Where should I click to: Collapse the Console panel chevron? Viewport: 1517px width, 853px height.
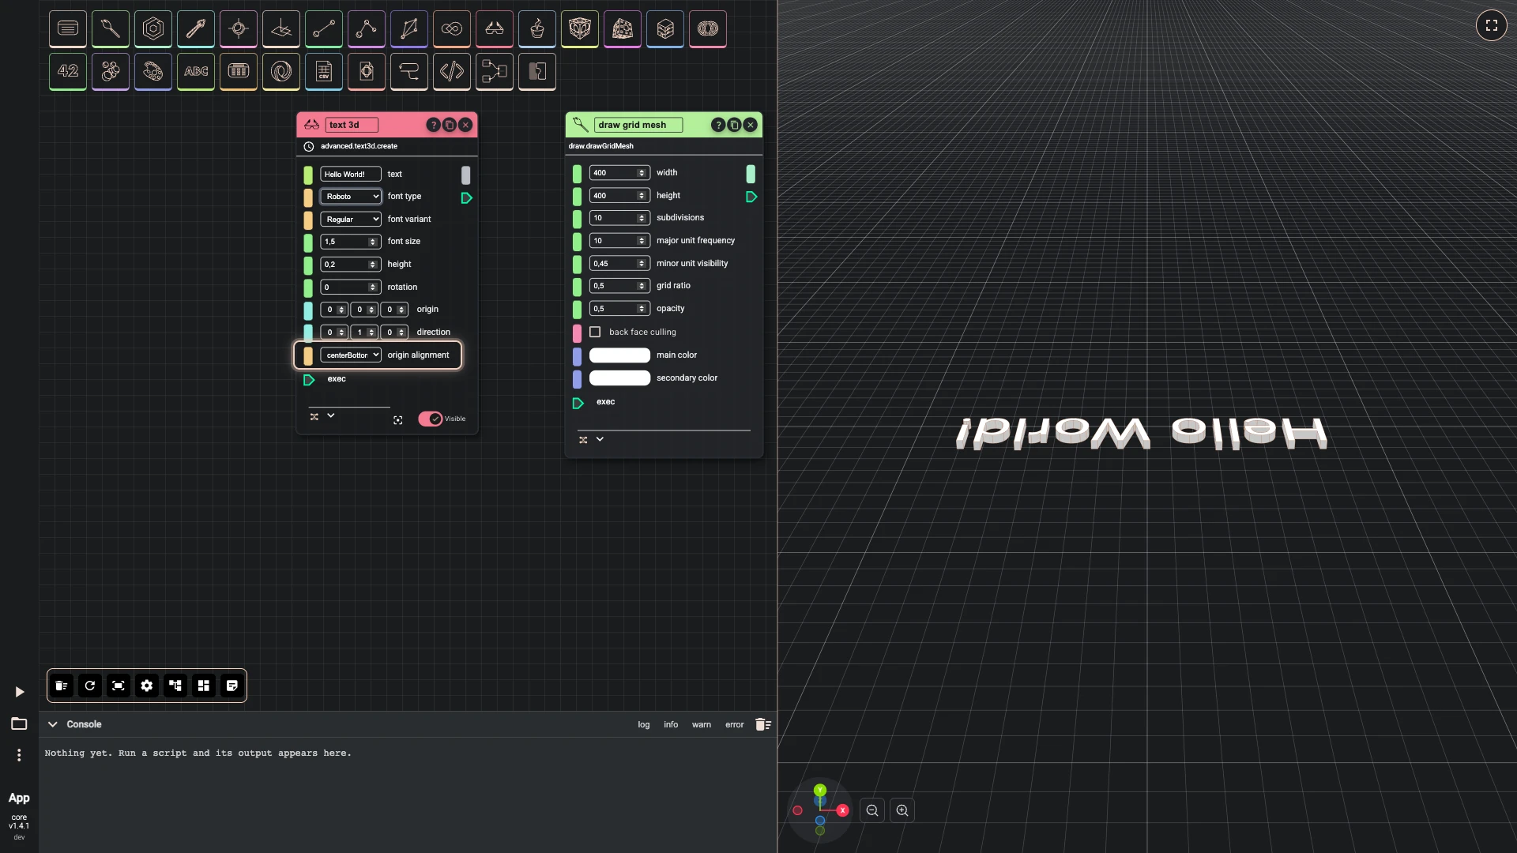coord(53,724)
